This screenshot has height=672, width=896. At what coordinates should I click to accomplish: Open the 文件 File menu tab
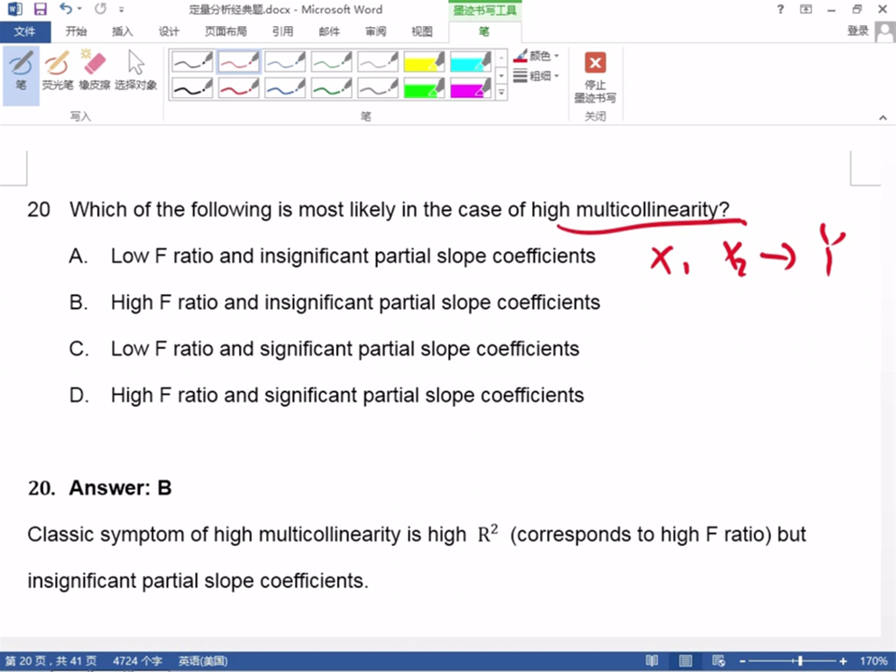point(24,31)
